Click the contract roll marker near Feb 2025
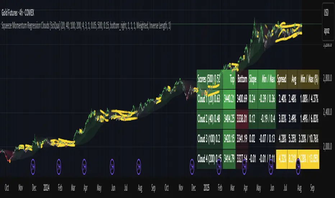Viewport: 335px width, 198px height. pyautogui.click(x=219, y=167)
